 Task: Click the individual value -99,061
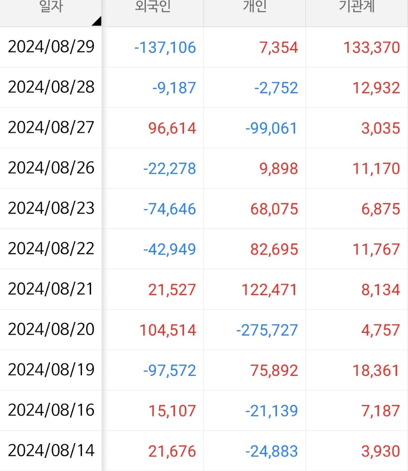[x=272, y=128]
